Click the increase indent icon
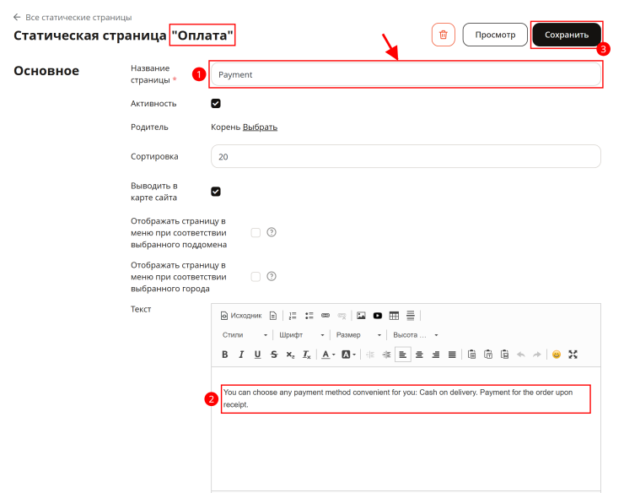This screenshot has width=624, height=493. coord(386,355)
